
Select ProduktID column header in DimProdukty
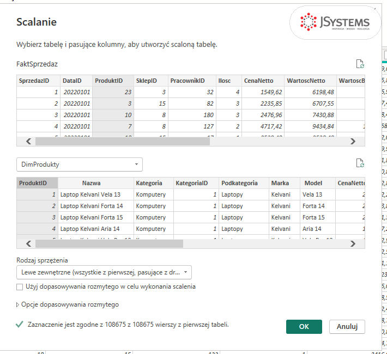[37, 183]
